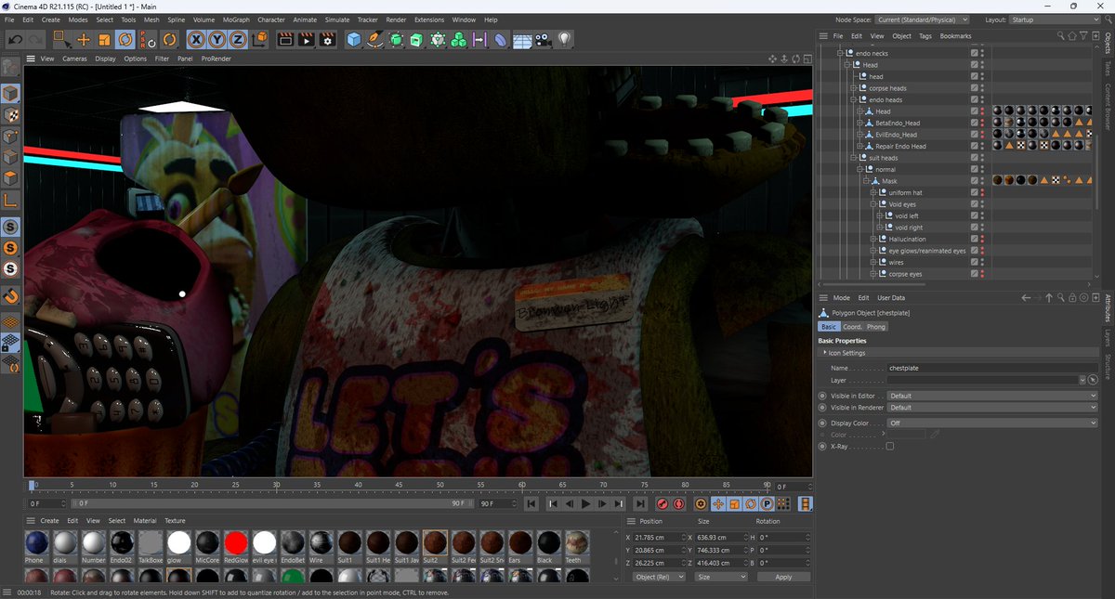
Task: Toggle layer checkmark for uniform hat
Action: pyautogui.click(x=975, y=192)
